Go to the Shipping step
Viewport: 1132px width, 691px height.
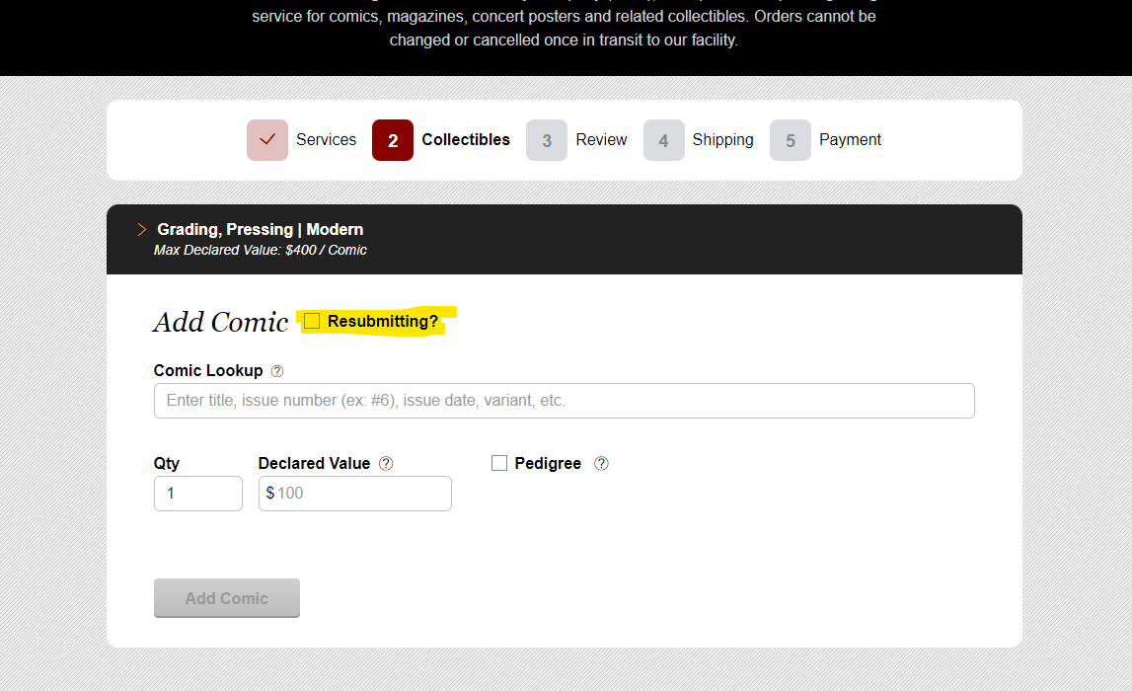[722, 140]
